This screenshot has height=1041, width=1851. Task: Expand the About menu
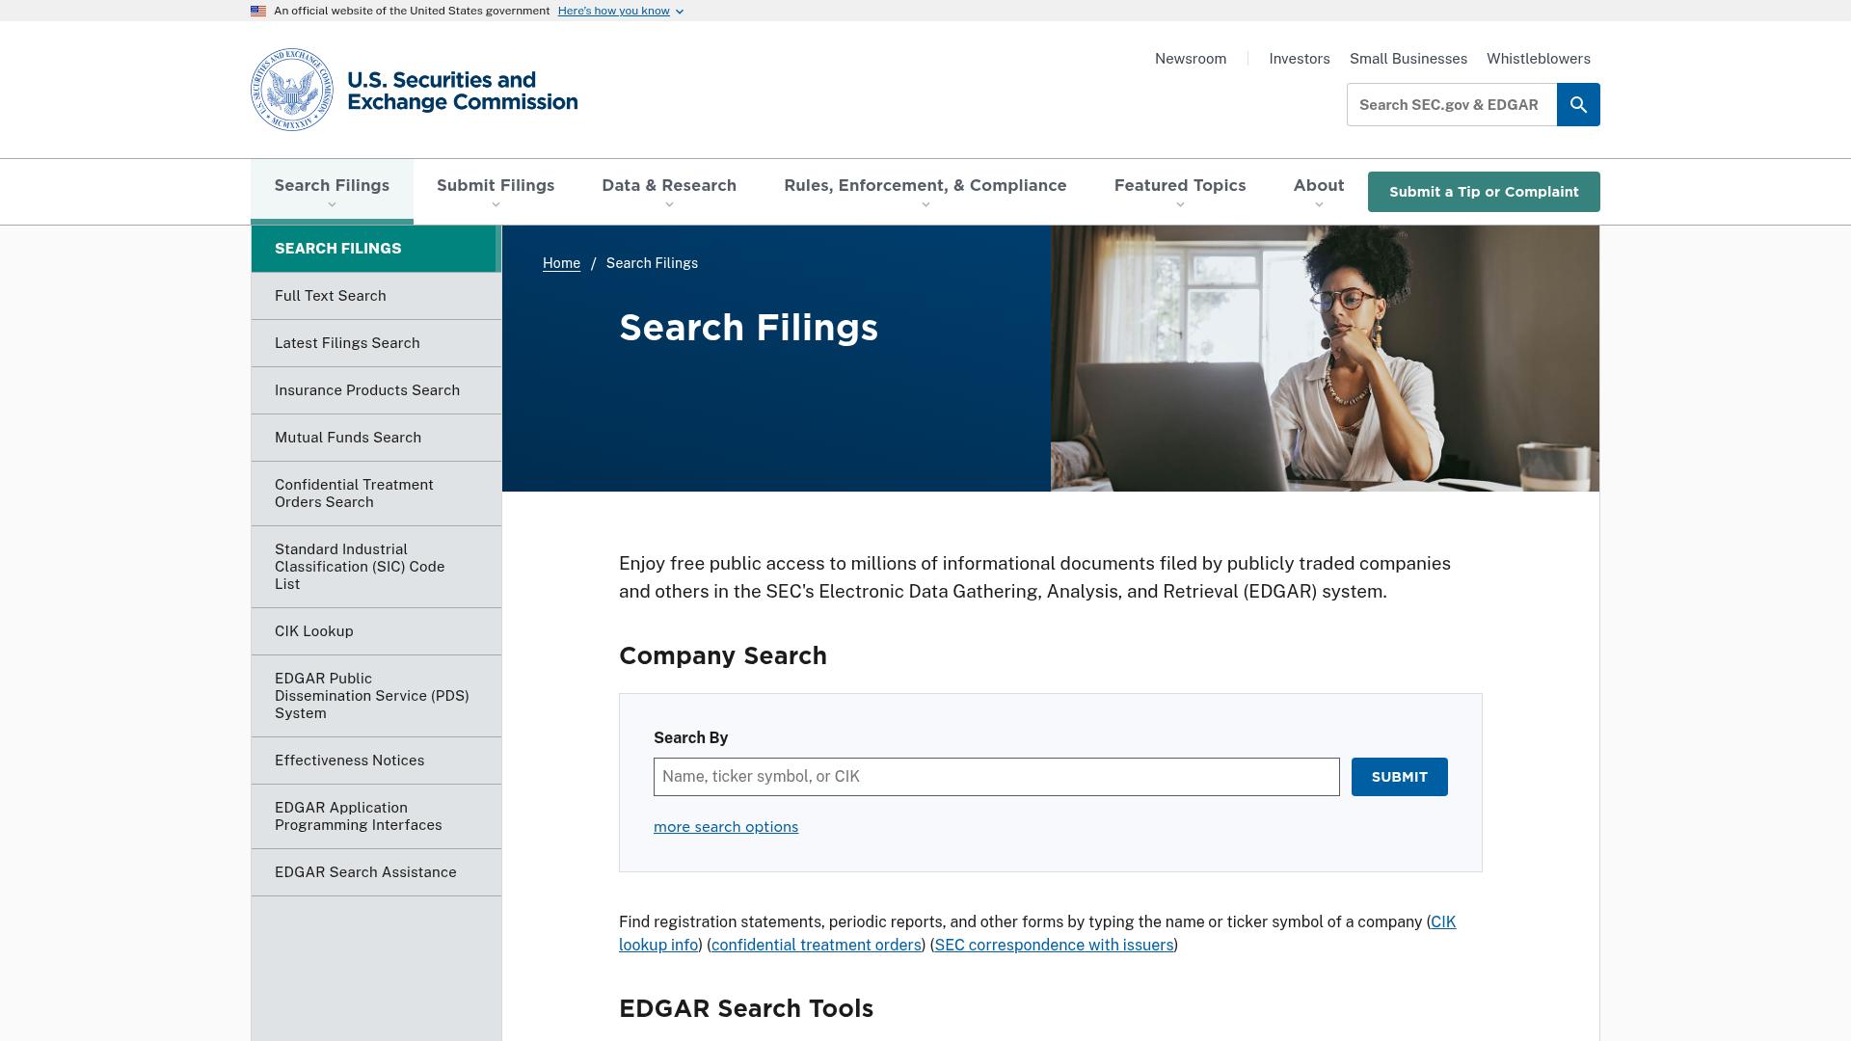pos(1319,191)
